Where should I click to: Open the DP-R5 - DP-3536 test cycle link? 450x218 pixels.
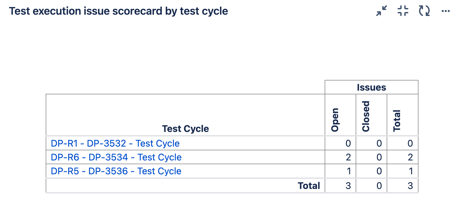[116, 171]
